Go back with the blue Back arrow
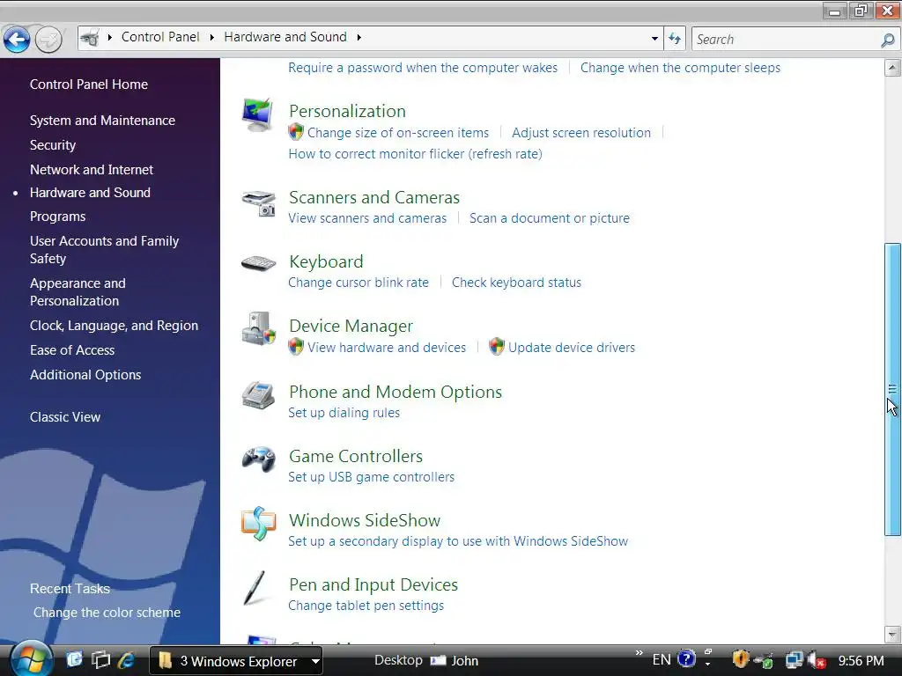 coord(17,40)
